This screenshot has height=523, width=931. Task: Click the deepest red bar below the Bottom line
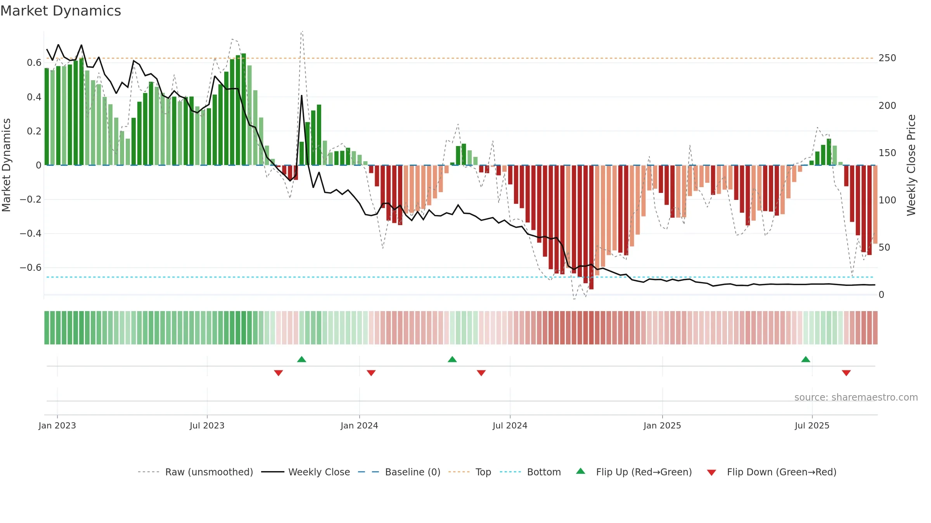(x=591, y=227)
